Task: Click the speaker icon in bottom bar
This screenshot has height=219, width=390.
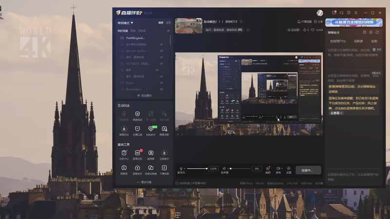Action: tap(224, 168)
